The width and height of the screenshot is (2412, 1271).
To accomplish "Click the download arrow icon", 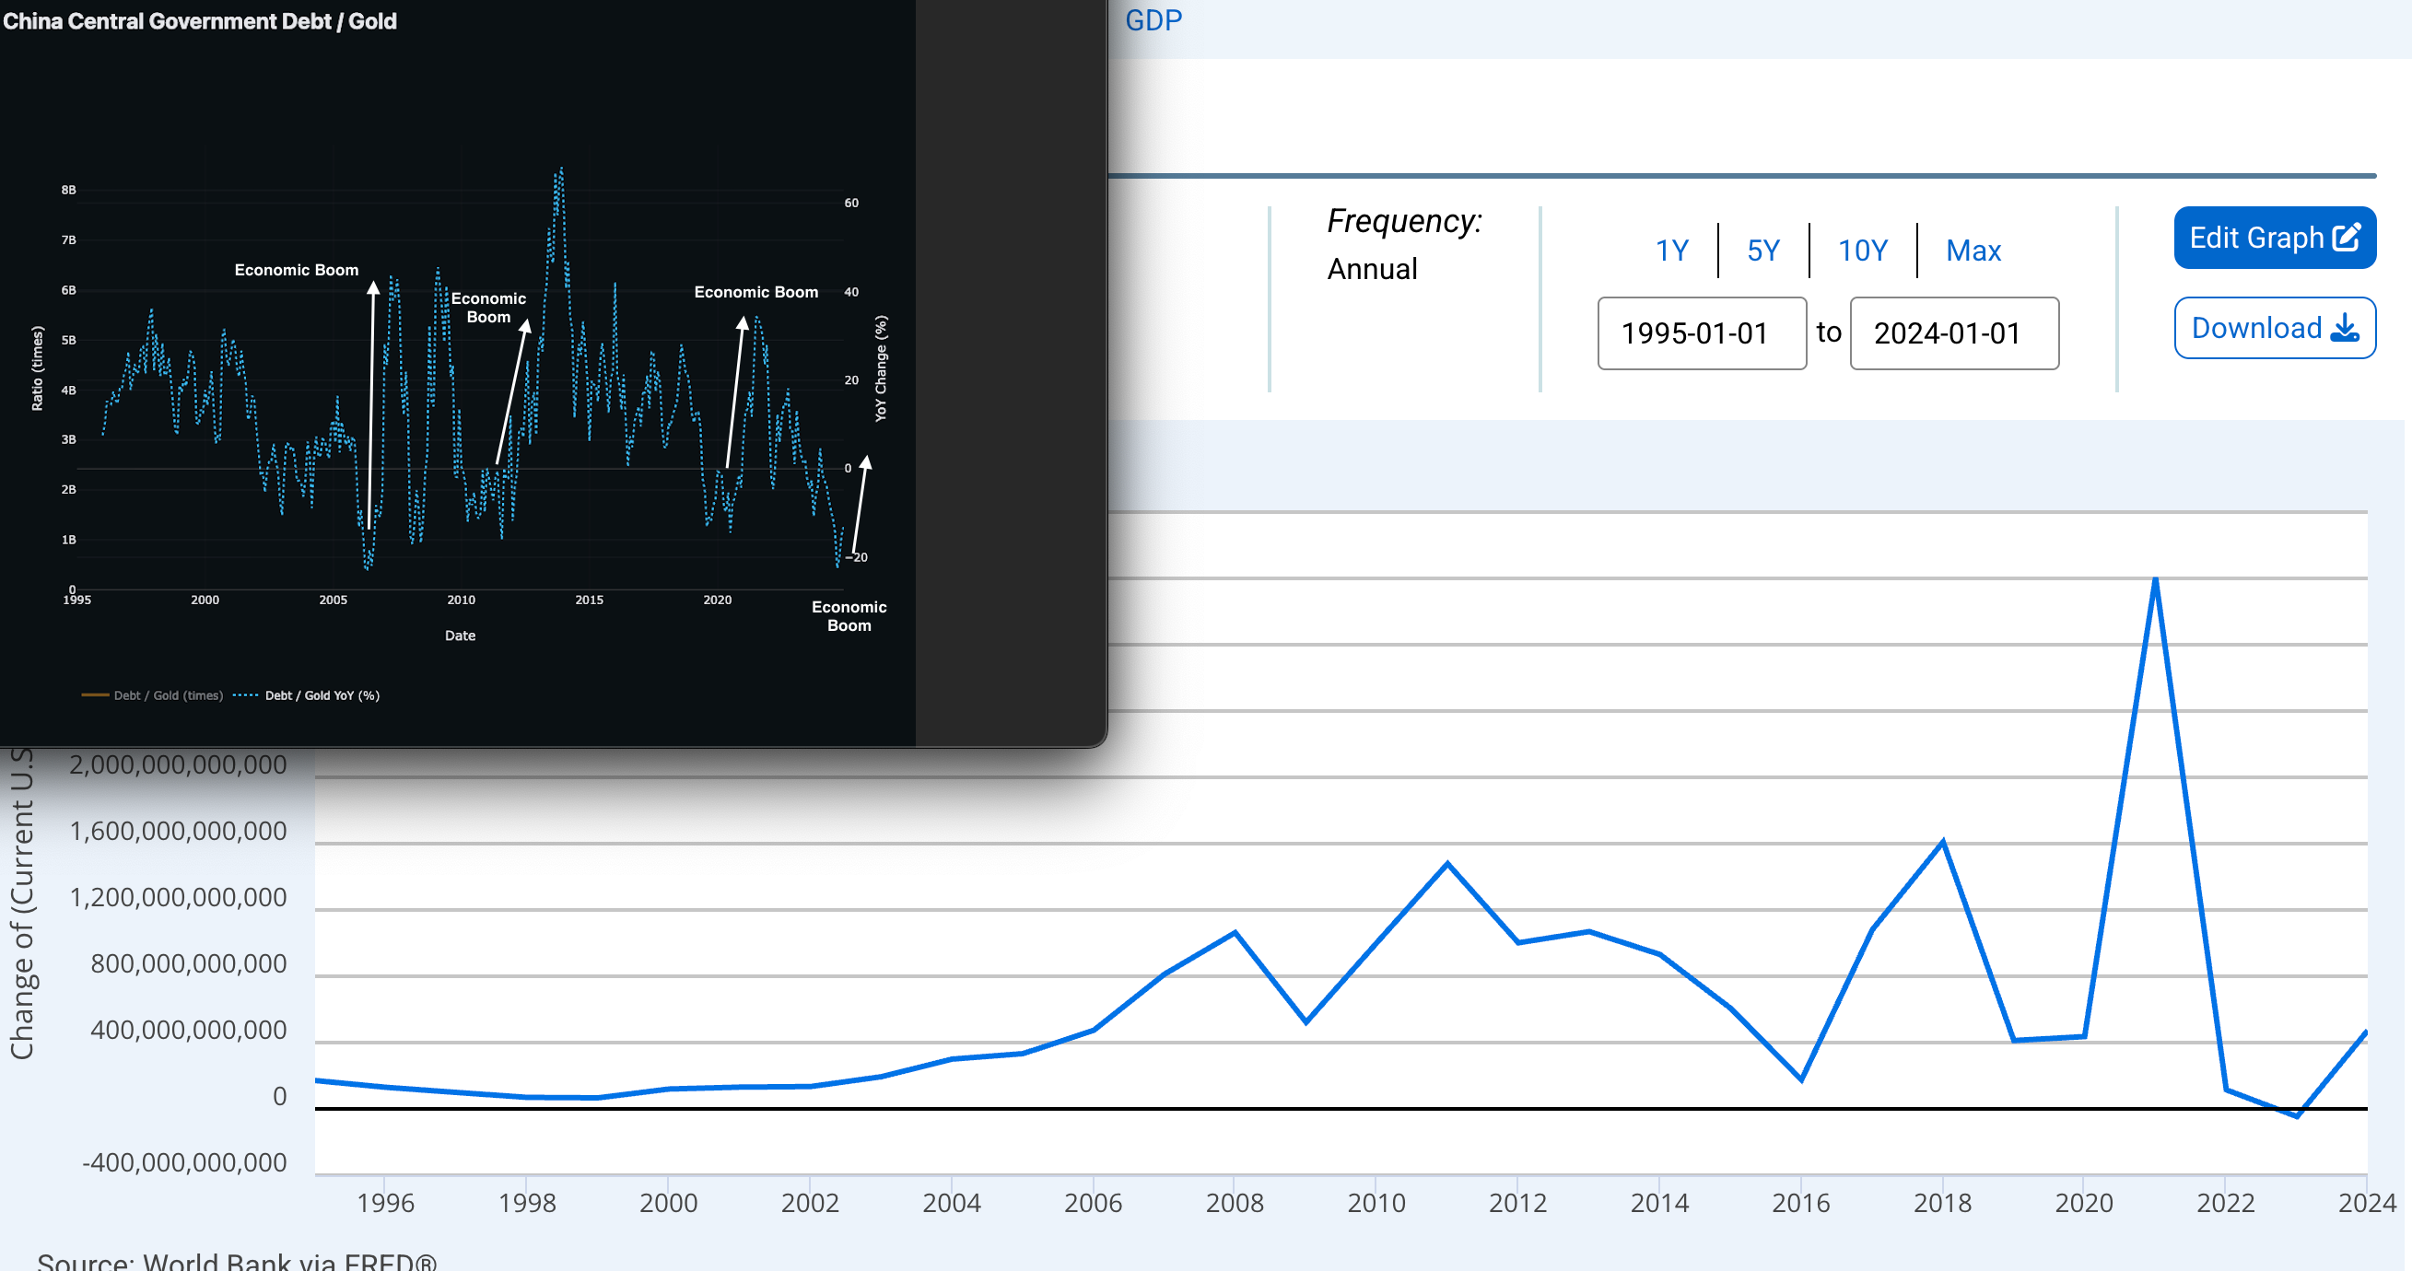I will coord(2346,329).
